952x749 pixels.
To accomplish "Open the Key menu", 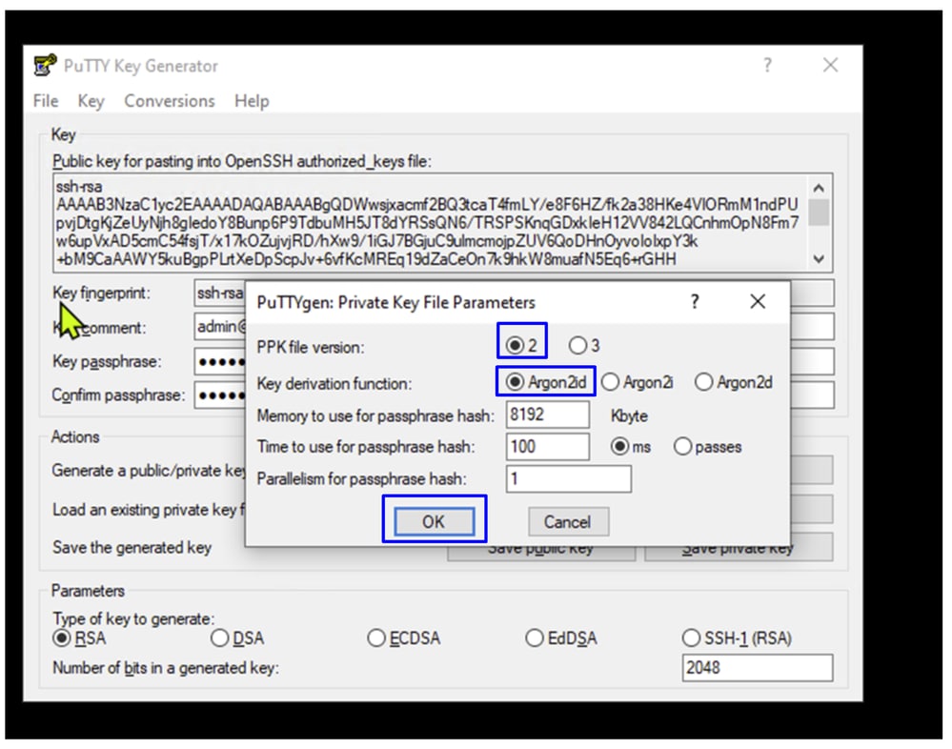I will (x=91, y=101).
